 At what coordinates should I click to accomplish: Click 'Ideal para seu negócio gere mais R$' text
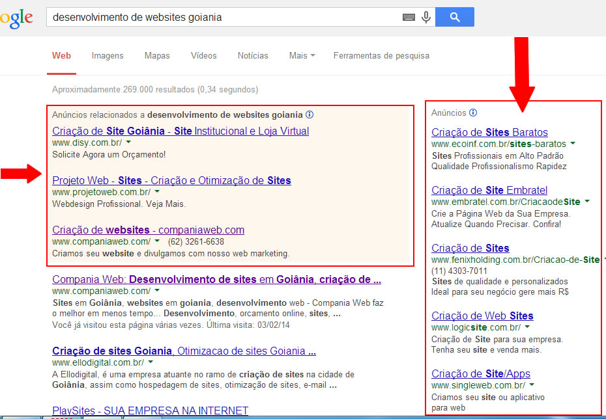pyautogui.click(x=500, y=292)
